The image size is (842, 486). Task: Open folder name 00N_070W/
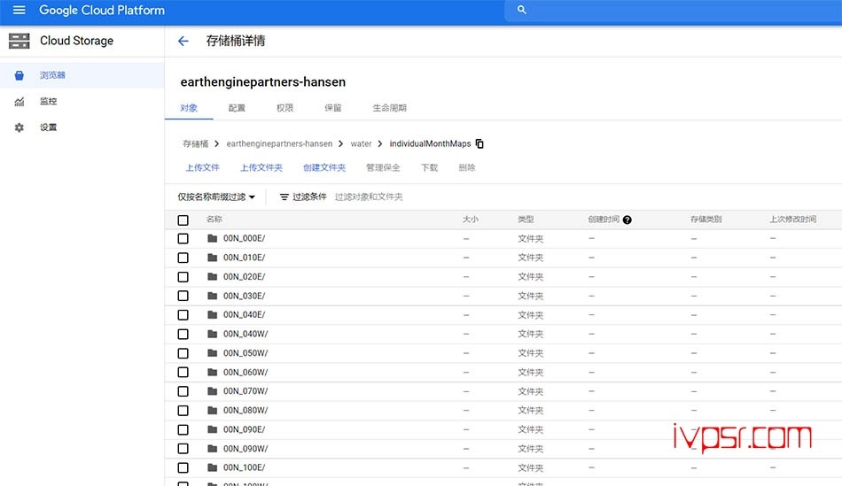click(x=246, y=391)
